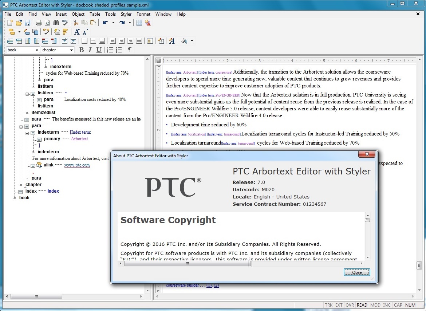Click the Print icon
Screen dimensions: 426x311
[39, 23]
